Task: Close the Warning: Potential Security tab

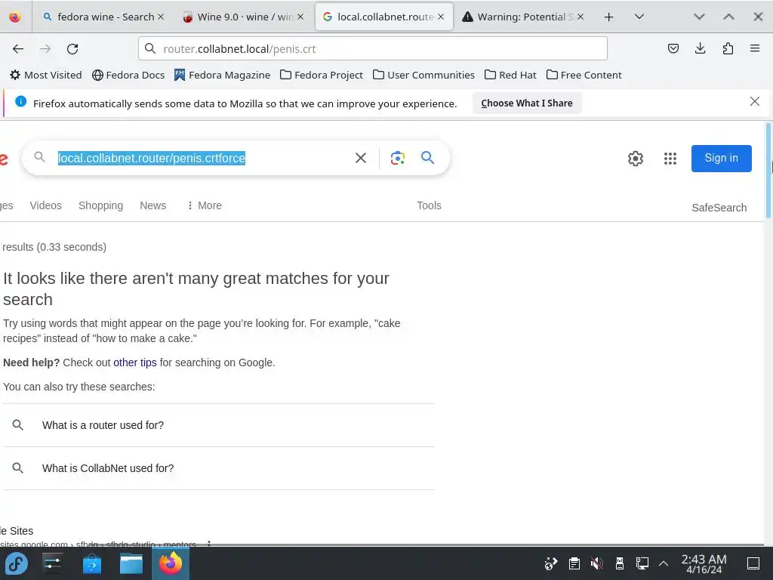Action: click(581, 17)
